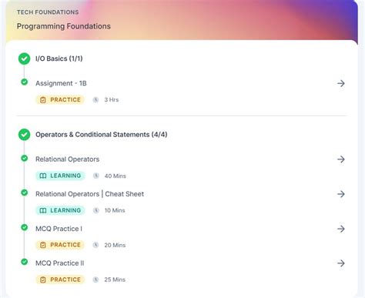Collapse Operators & Conditional Statements (4/4) section
Viewport: 365px width, 298px height.
[102, 135]
